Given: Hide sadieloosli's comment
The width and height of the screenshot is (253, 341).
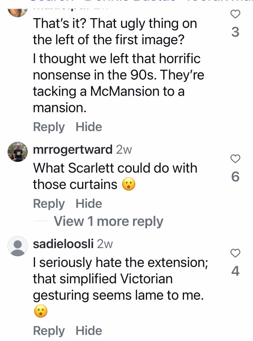Looking at the screenshot, I should click(x=89, y=331).
